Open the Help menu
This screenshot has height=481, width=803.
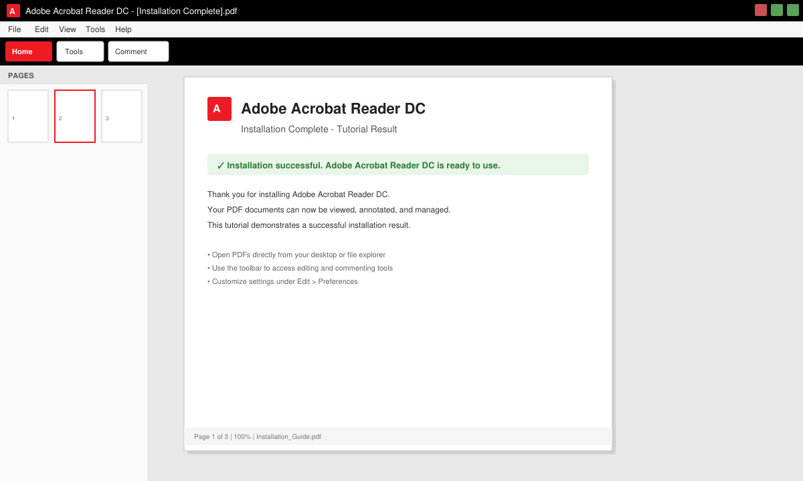click(x=123, y=29)
